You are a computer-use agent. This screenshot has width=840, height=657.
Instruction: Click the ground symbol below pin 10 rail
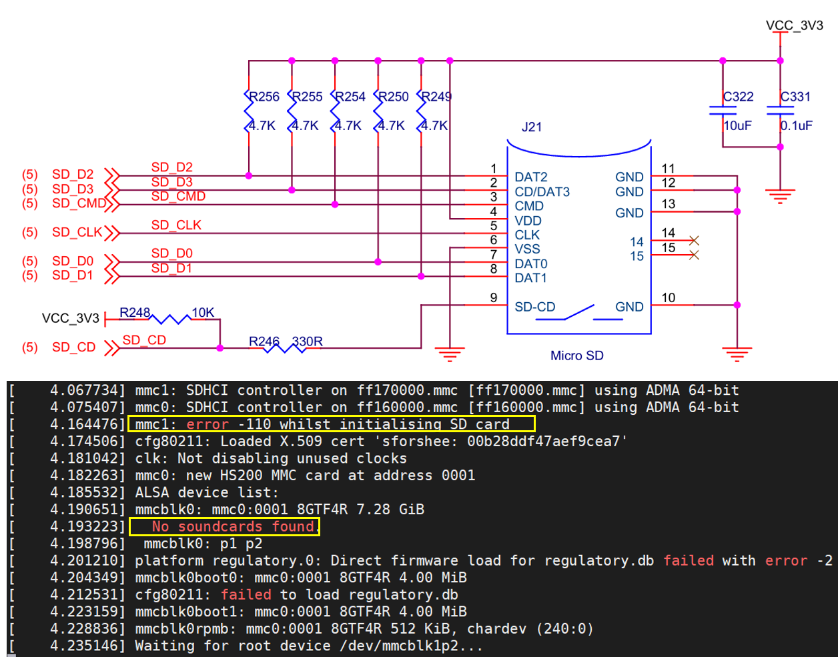point(737,354)
